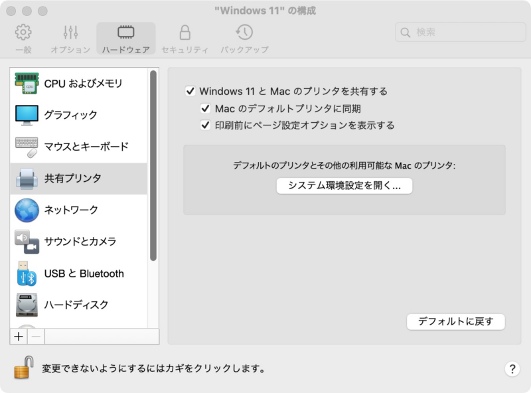Add a device with the plus button

click(19, 337)
